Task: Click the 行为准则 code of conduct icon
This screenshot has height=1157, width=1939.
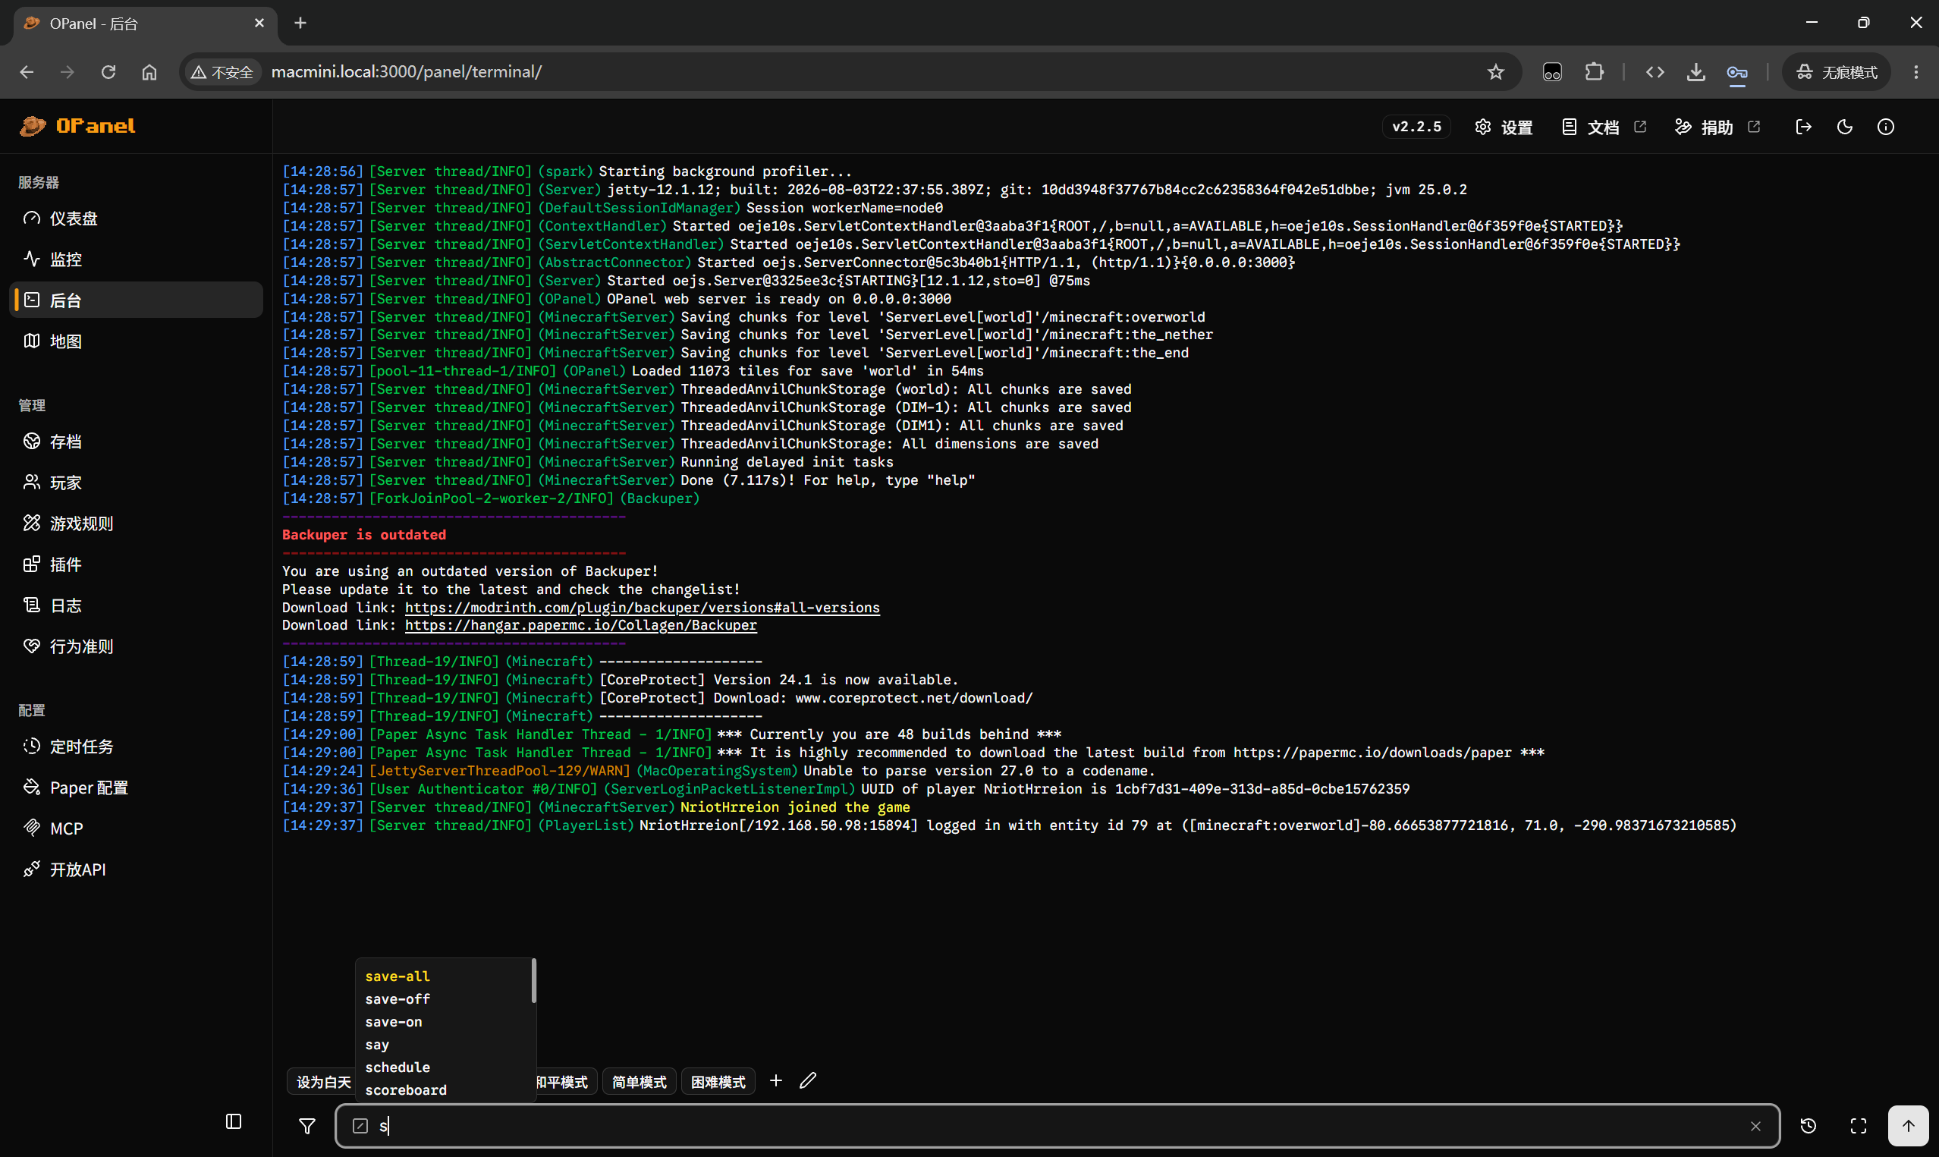Action: pos(32,646)
